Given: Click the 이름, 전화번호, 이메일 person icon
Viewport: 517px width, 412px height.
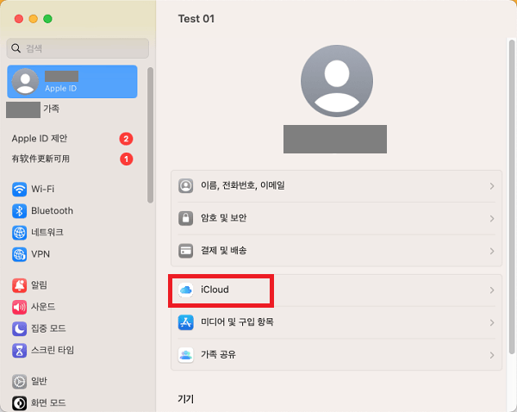Looking at the screenshot, I should point(185,185).
